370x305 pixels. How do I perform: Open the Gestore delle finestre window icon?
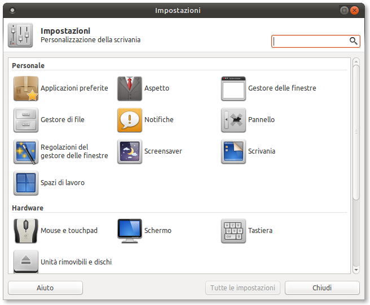[x=234, y=88]
